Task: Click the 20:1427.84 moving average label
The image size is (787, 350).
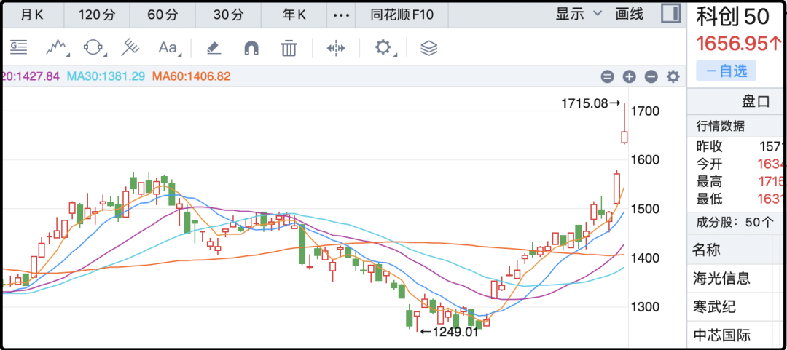Action: coord(31,76)
